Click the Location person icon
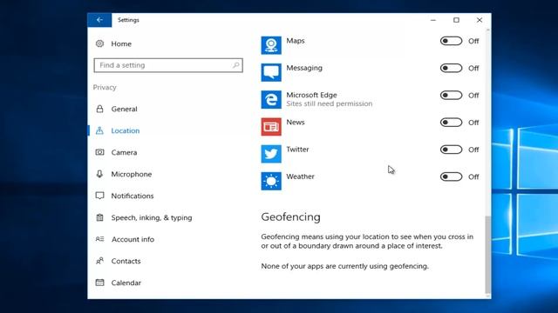The height and width of the screenshot is (313, 558). coord(99,130)
